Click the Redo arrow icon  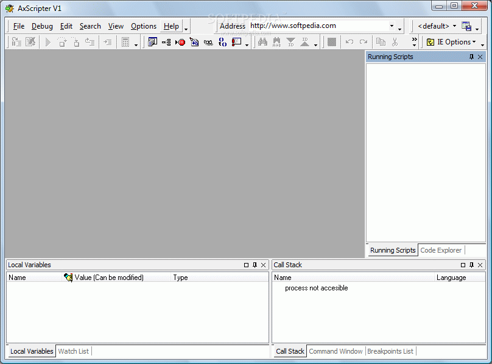364,42
